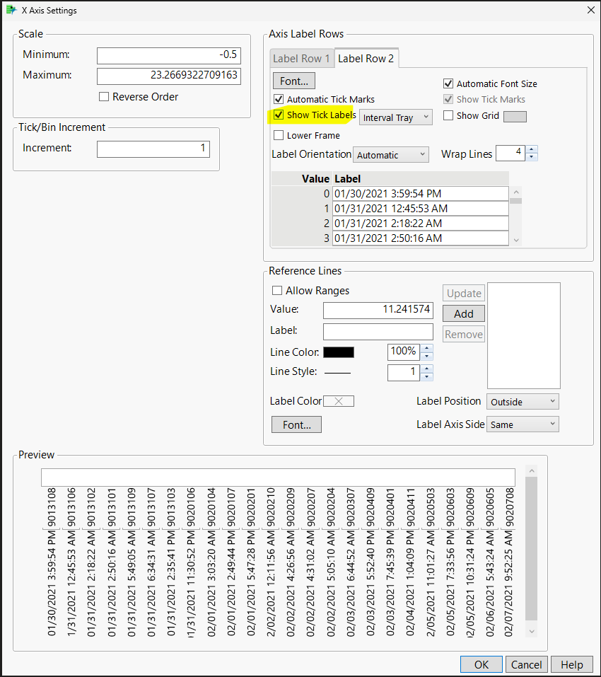The image size is (601, 677).
Task: Switch to Label Row 1 tab
Action: (x=302, y=59)
